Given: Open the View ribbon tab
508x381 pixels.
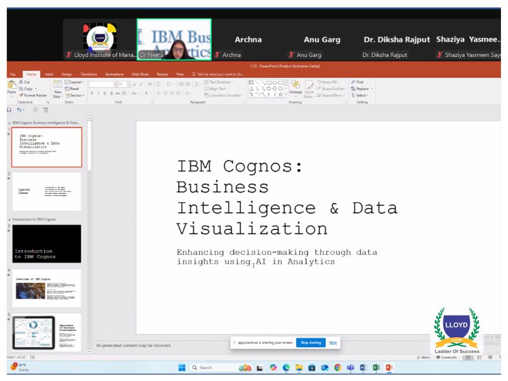Looking at the screenshot, I should click(180, 74).
